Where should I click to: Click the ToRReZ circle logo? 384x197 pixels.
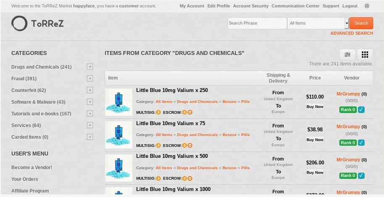coord(19,23)
